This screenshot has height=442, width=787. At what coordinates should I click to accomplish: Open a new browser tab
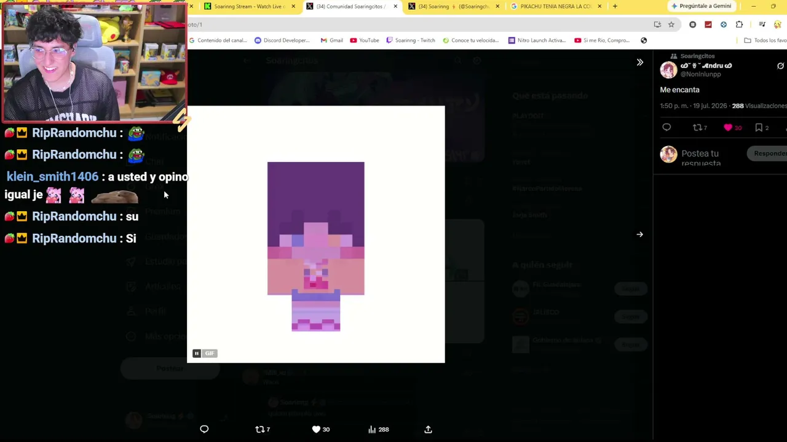coord(615,6)
